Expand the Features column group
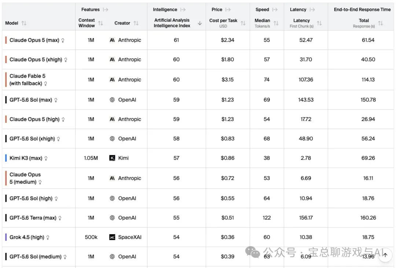The image size is (396, 268). coord(106,10)
